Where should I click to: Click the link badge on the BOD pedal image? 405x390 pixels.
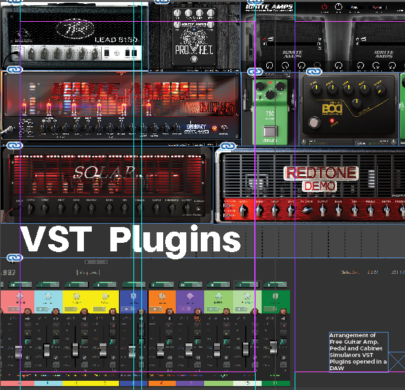coord(314,71)
